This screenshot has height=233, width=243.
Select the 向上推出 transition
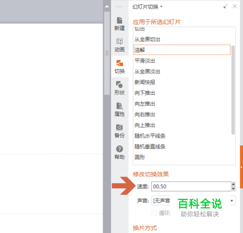click(x=182, y=125)
